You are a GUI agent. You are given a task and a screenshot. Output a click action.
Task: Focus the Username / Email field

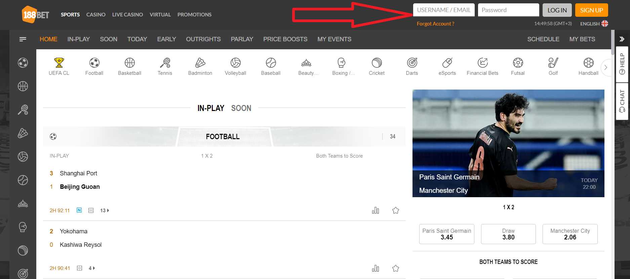point(444,10)
